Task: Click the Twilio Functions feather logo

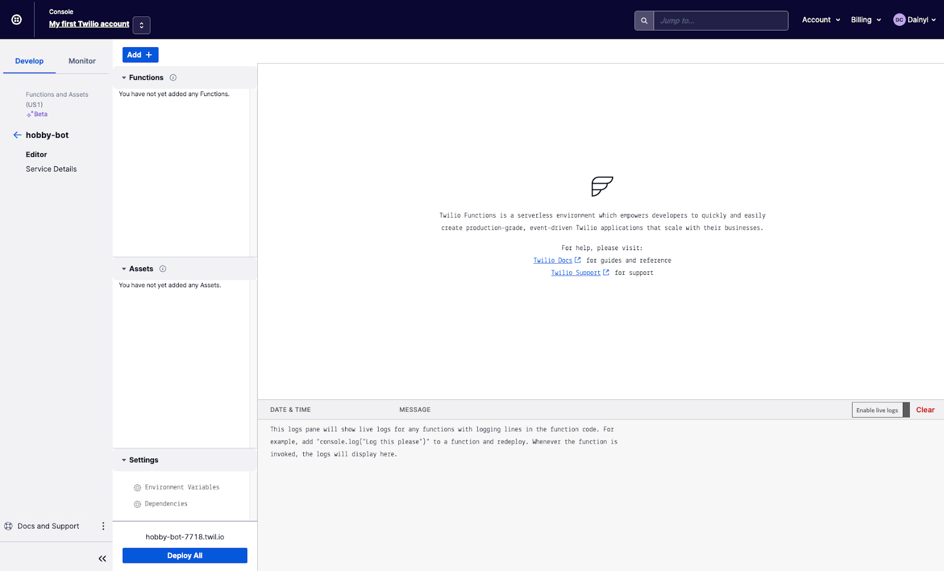Action: click(x=602, y=186)
